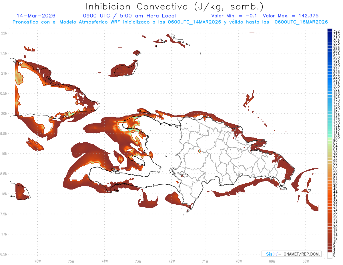Click the medium blue swatch beside 220

(330, 81)
